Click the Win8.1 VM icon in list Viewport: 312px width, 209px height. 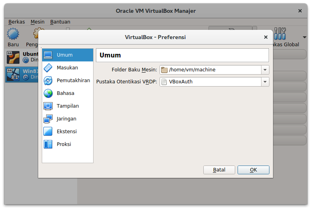click(x=13, y=75)
